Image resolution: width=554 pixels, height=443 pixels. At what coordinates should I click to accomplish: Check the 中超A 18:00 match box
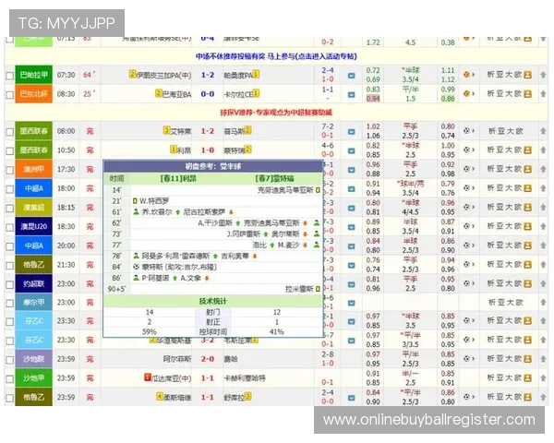pyautogui.click(x=9, y=189)
